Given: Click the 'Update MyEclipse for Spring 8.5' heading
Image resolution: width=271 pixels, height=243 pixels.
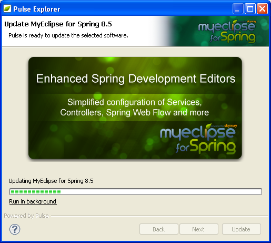Looking at the screenshot, I should 58,24.
